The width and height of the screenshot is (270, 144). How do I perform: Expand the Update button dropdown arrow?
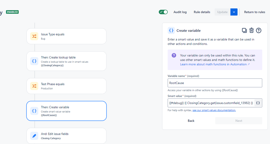pos(234,12)
